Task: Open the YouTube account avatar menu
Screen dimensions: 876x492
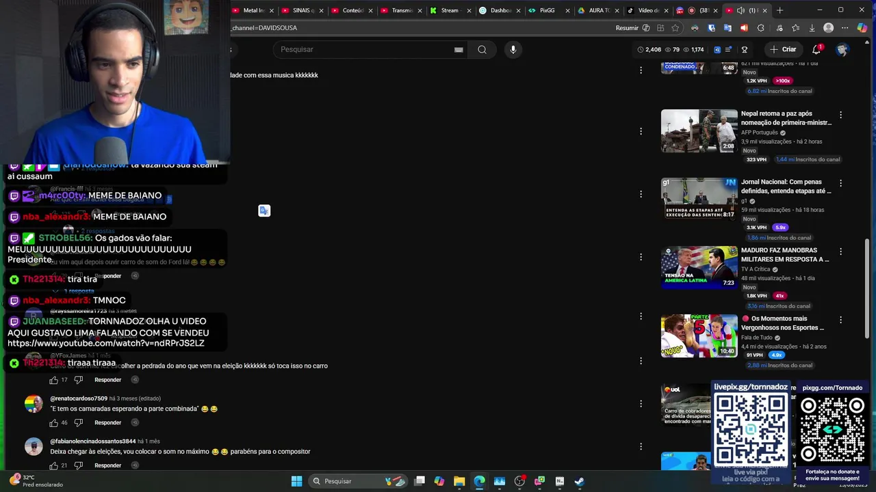Action: [842, 49]
